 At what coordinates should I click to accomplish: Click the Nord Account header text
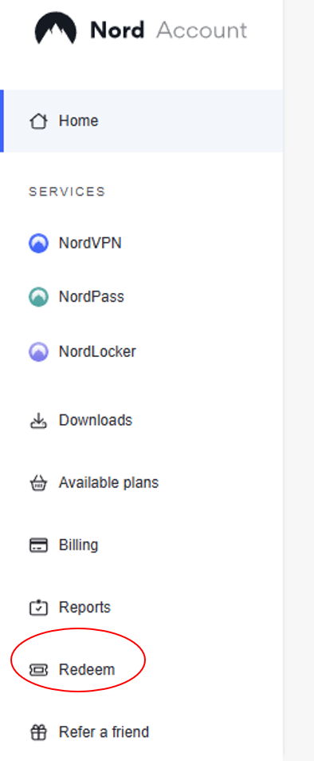coord(169,30)
